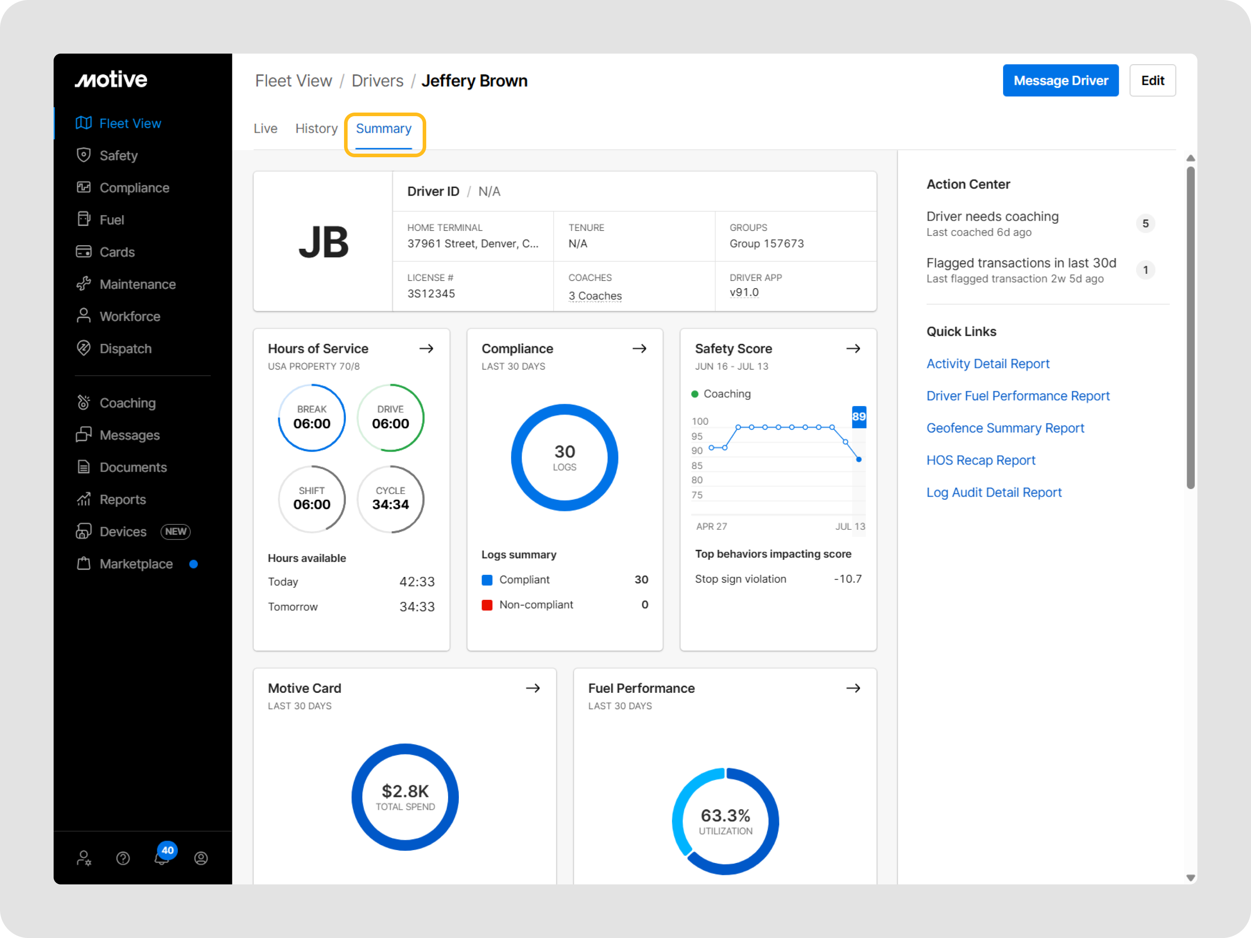
Task: Open the Safety shield icon in sidebar
Action: click(84, 155)
